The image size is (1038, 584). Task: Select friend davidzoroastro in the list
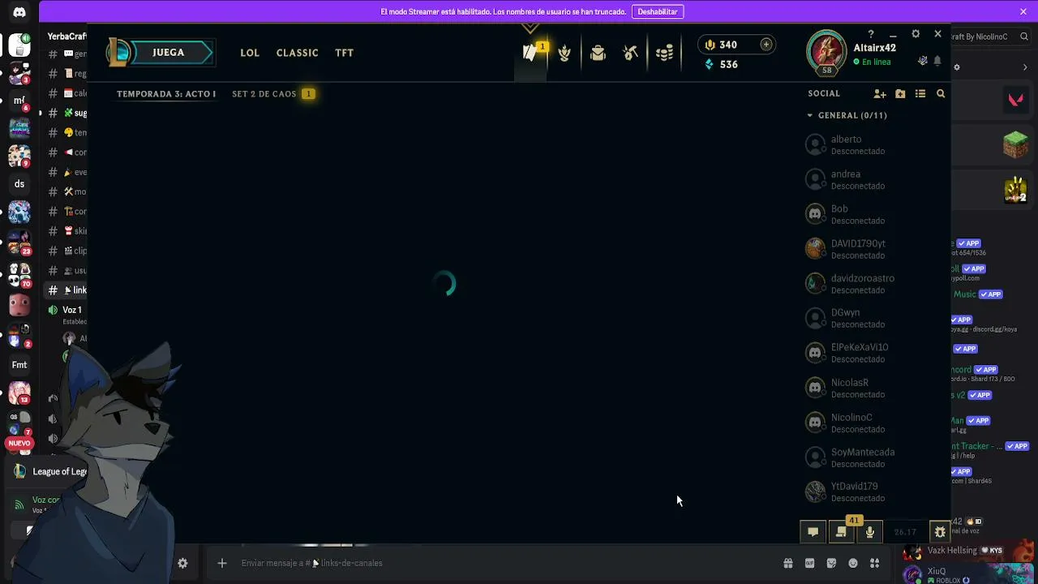point(874,284)
